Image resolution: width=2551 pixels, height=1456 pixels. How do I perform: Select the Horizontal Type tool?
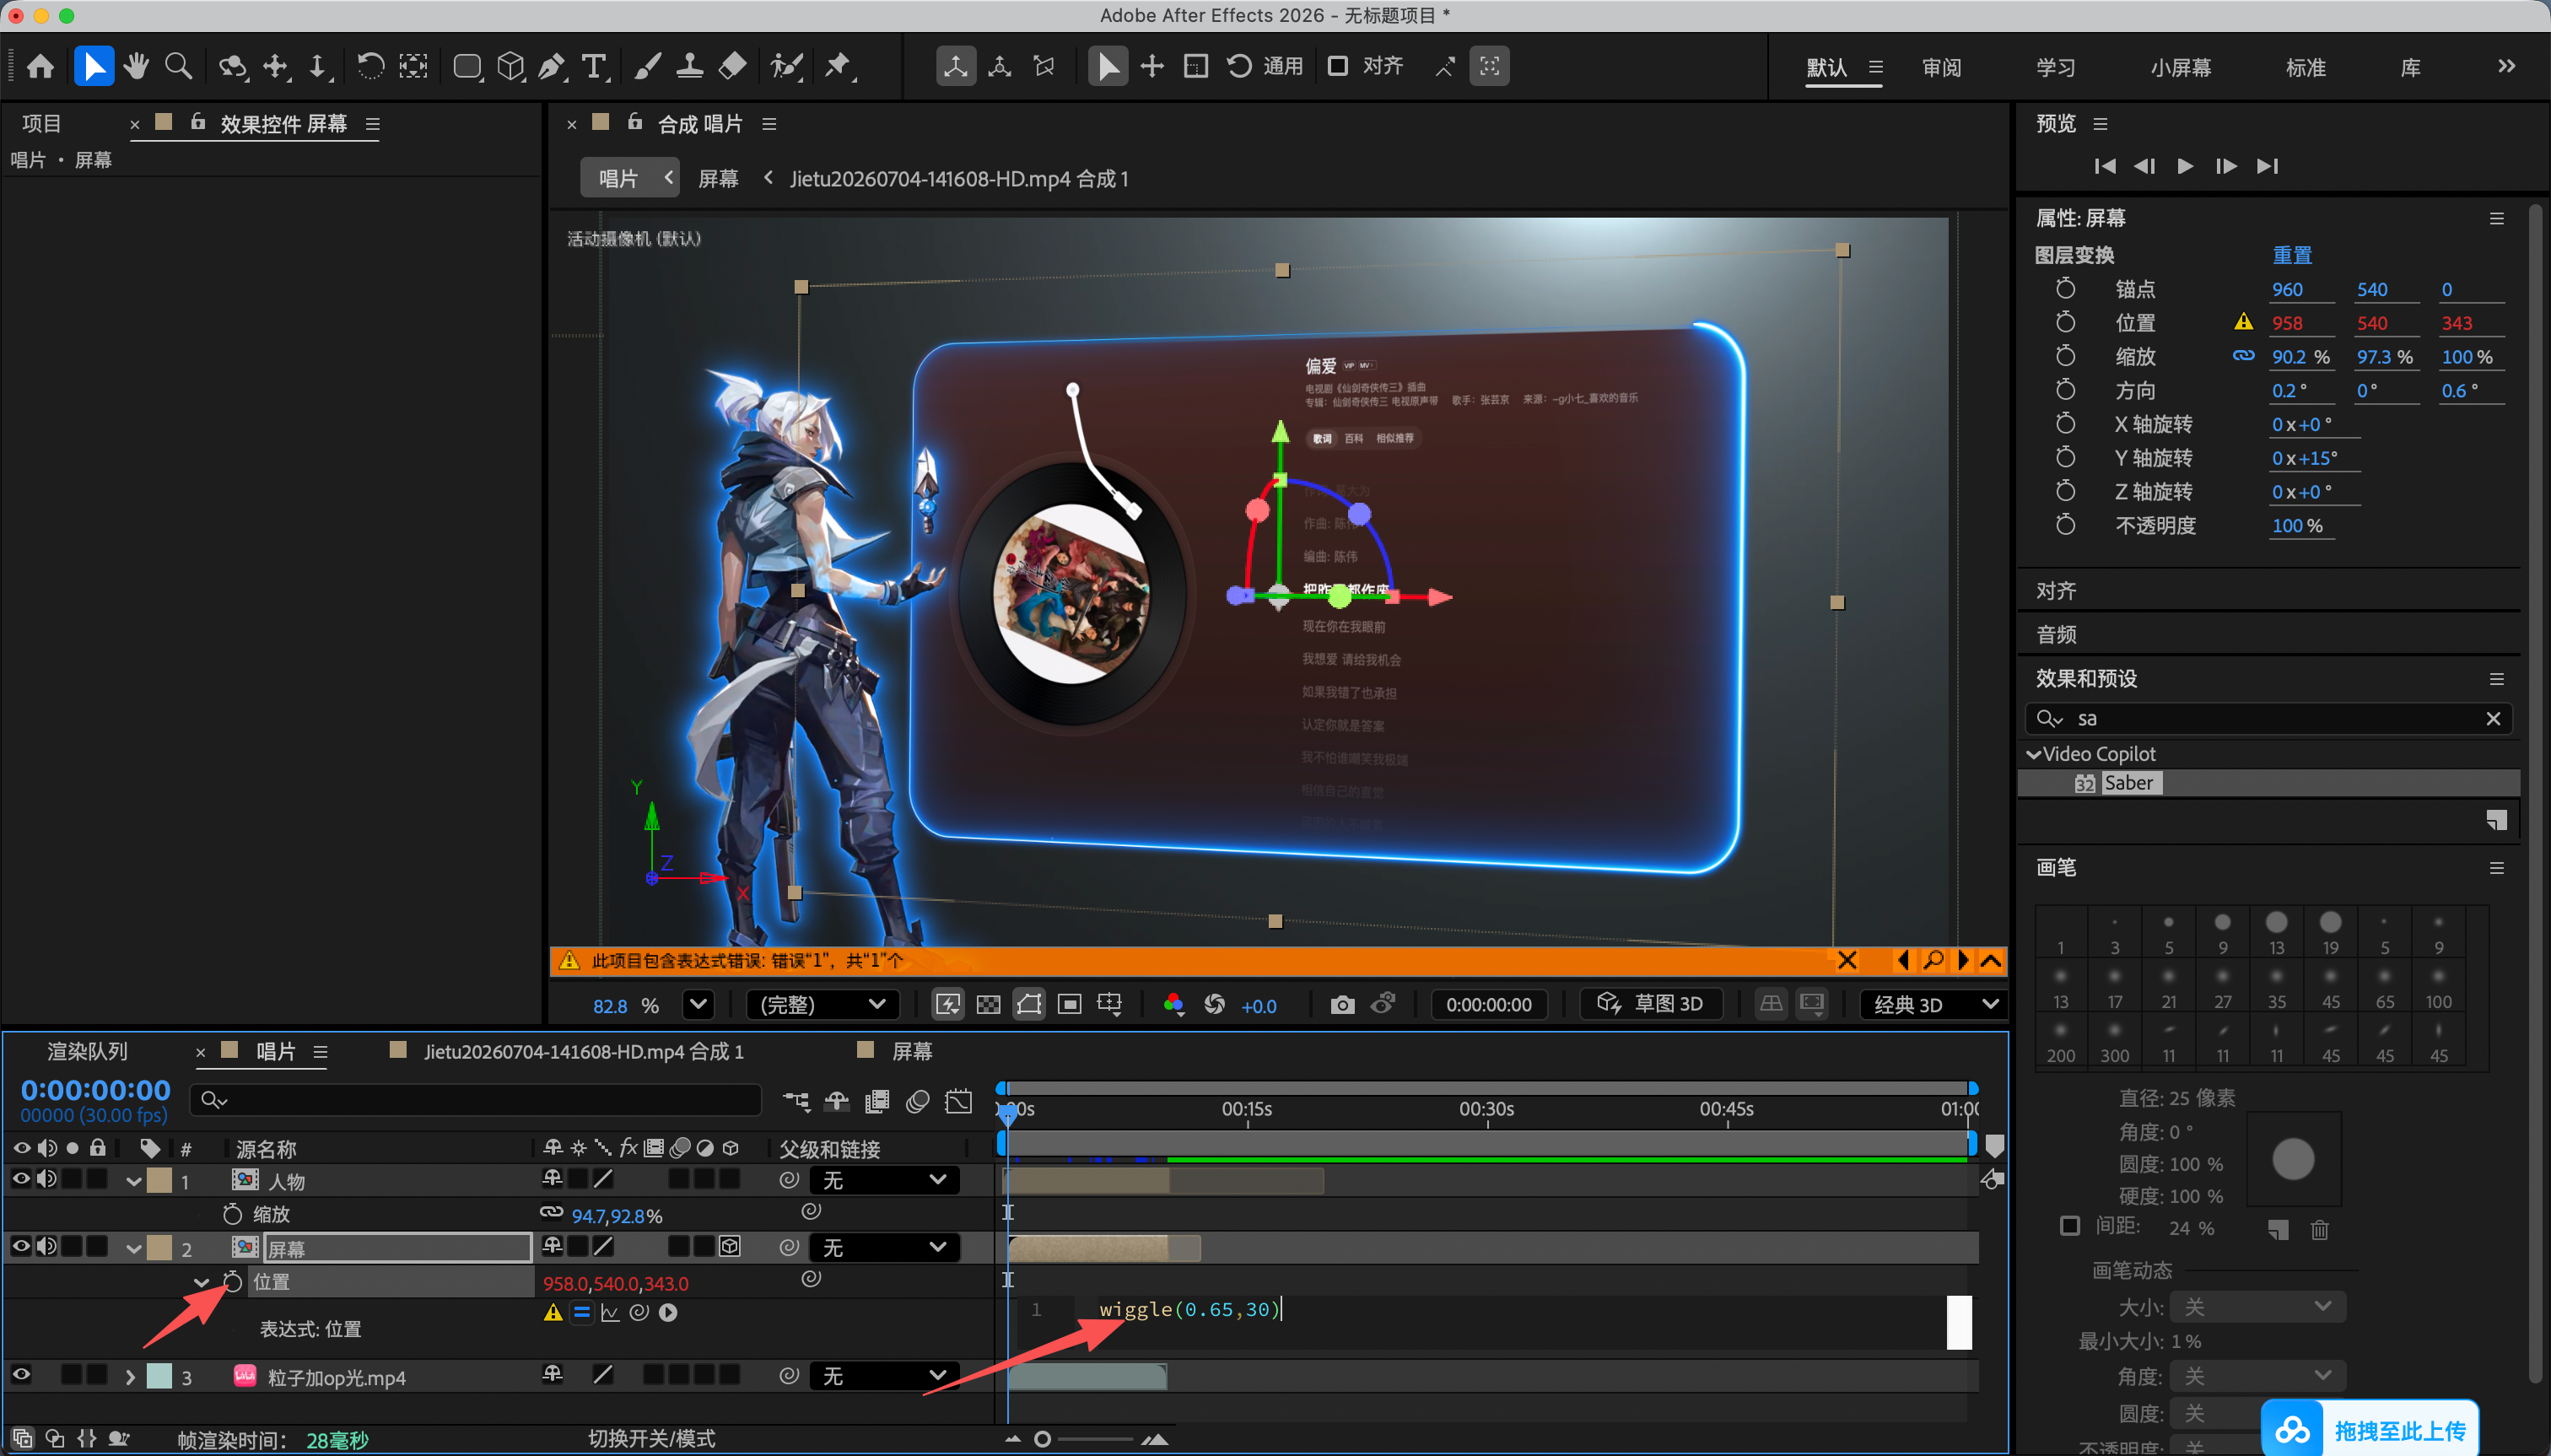pyautogui.click(x=594, y=67)
